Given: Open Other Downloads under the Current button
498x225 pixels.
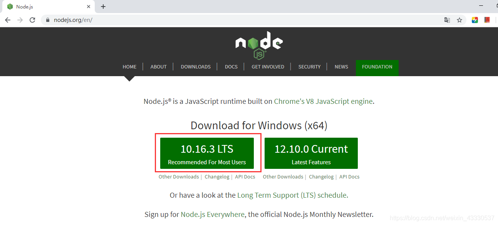Looking at the screenshot, I should [x=283, y=177].
